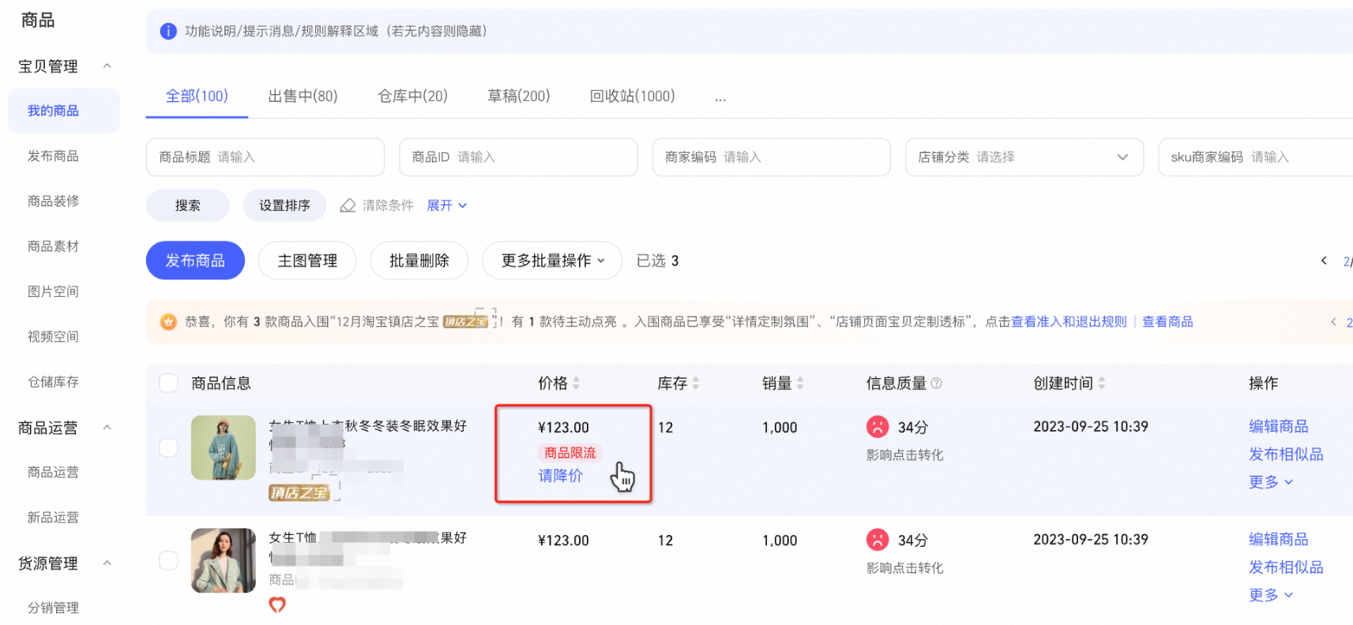Image resolution: width=1353 pixels, height=625 pixels.
Task: Click the red sad face in first row
Action: click(x=878, y=427)
